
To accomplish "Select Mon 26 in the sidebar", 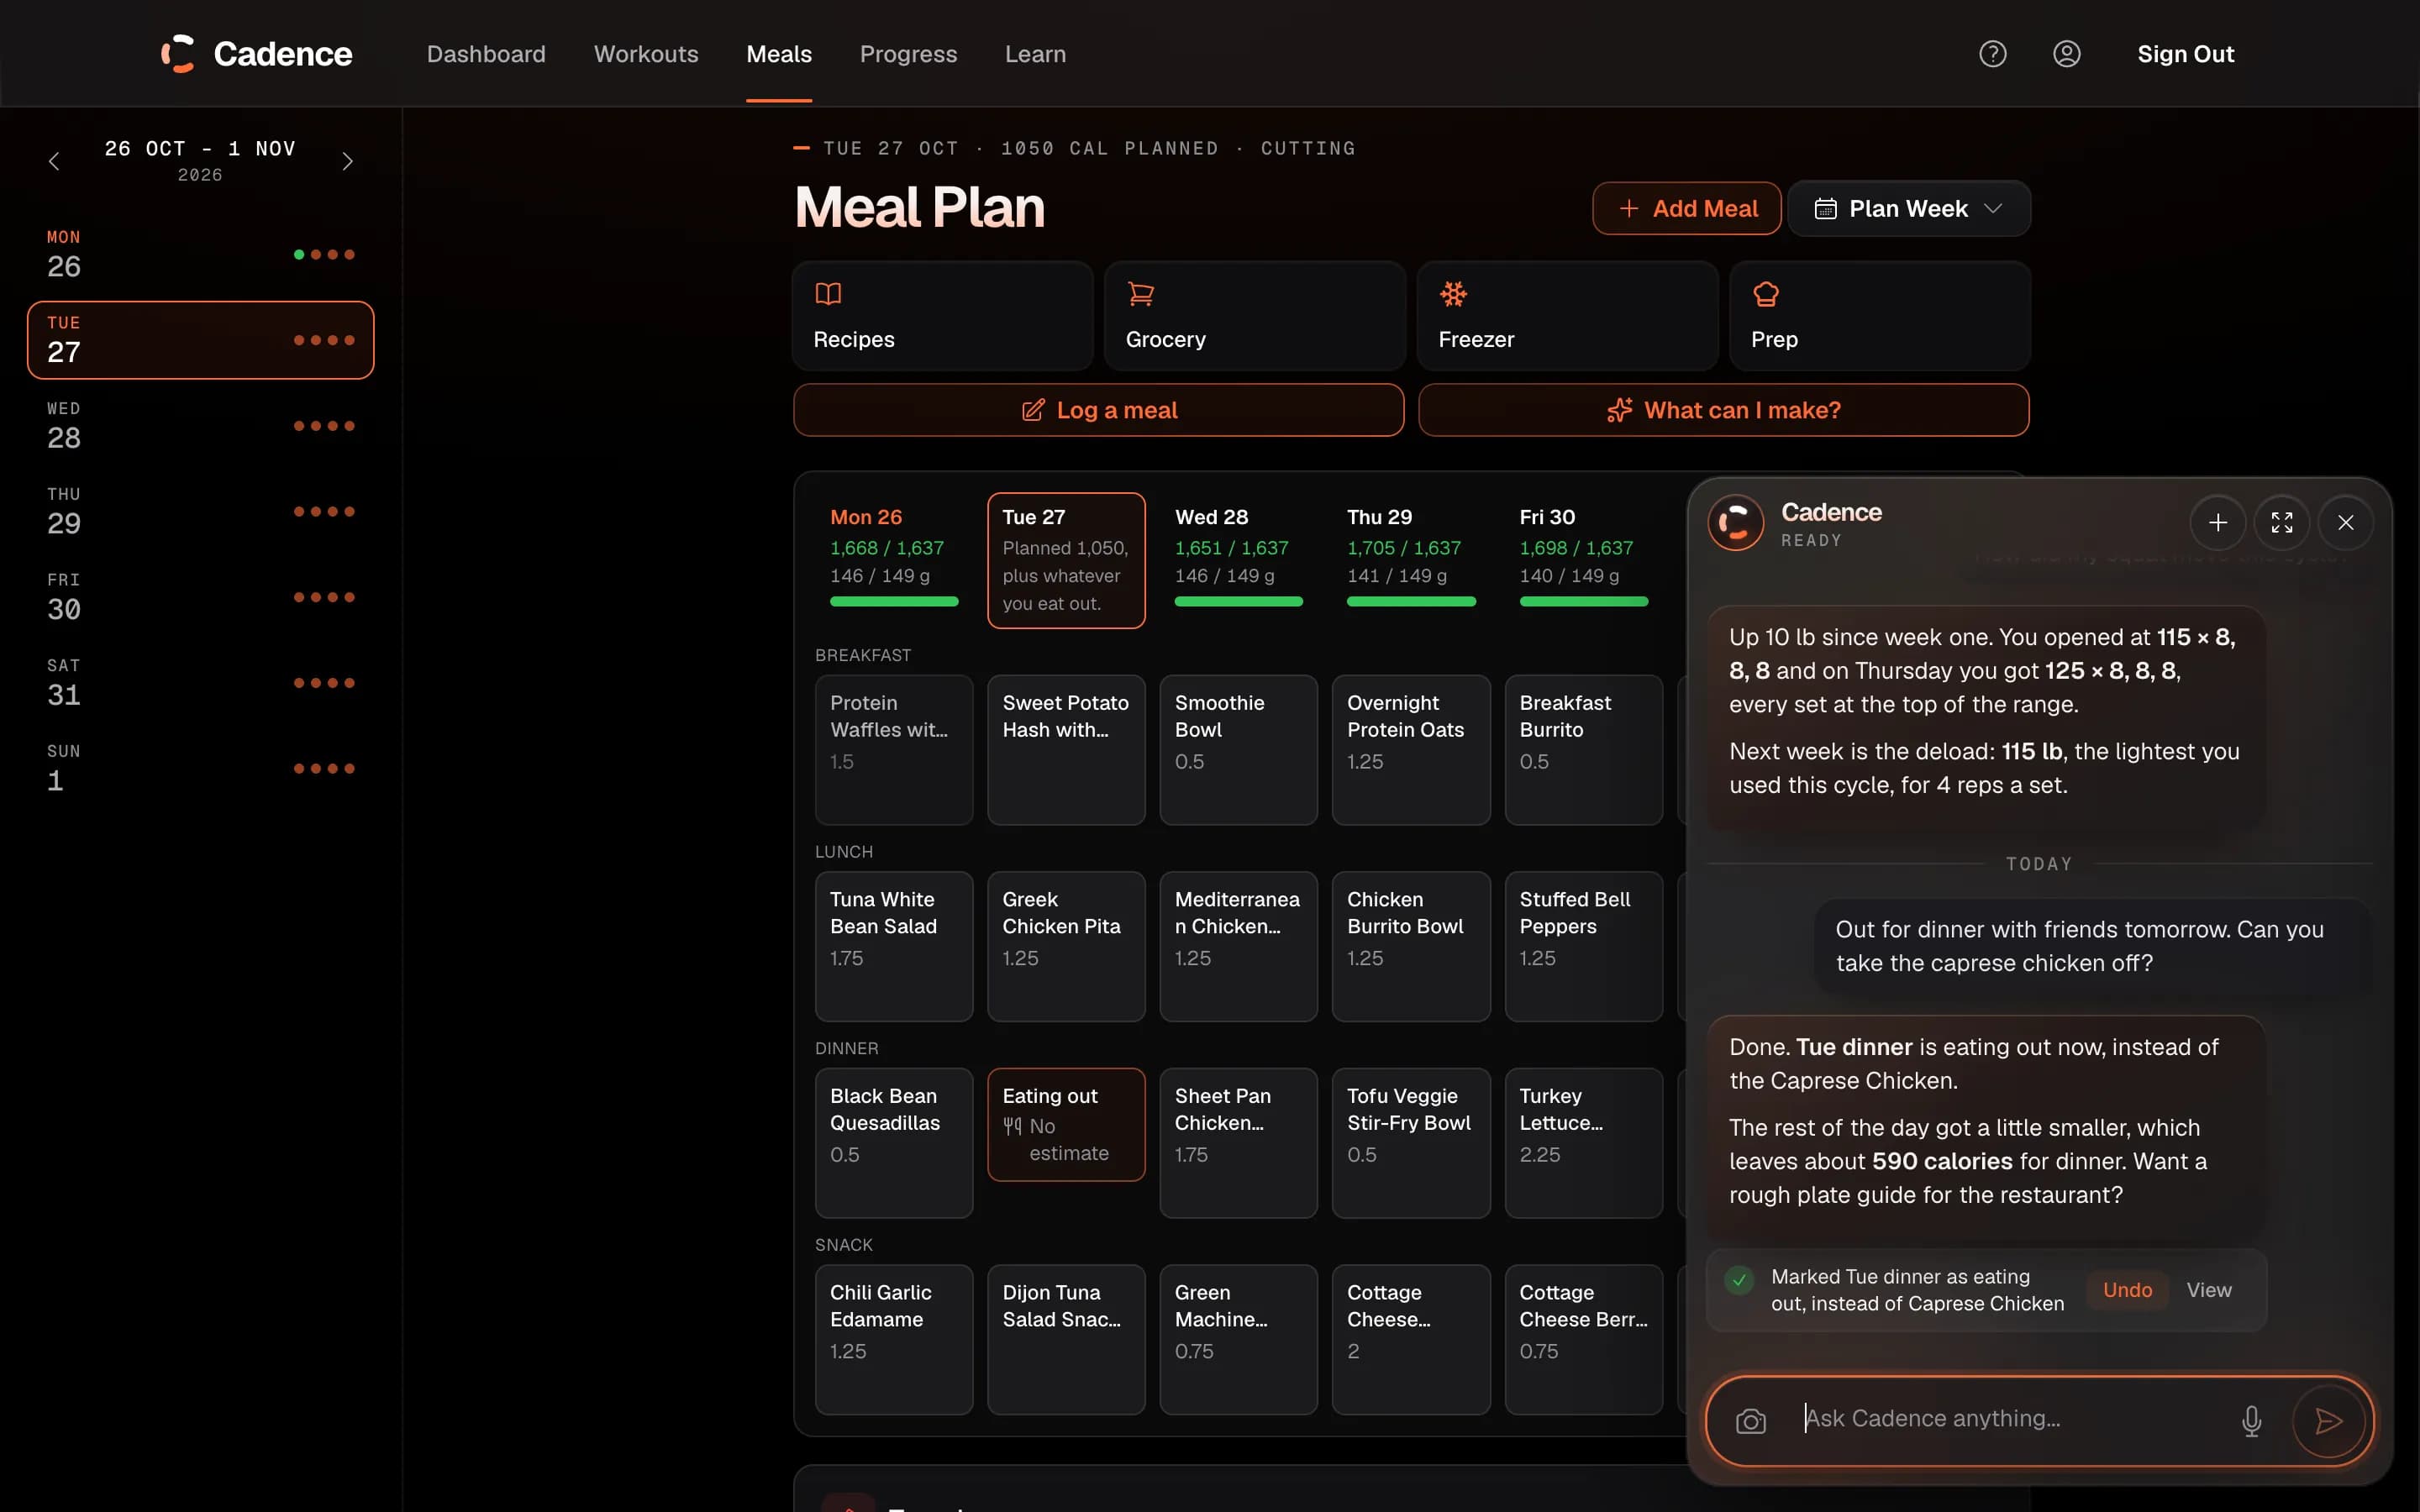I will coord(200,254).
